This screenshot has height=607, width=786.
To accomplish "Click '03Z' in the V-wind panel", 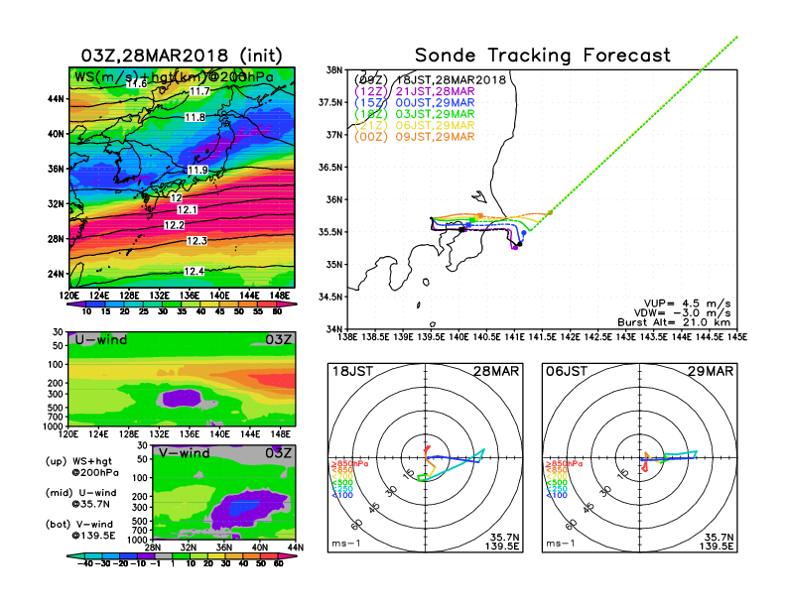I will click(x=278, y=453).
